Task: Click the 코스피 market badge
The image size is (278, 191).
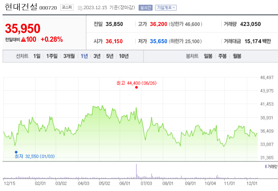Action: click(67, 7)
